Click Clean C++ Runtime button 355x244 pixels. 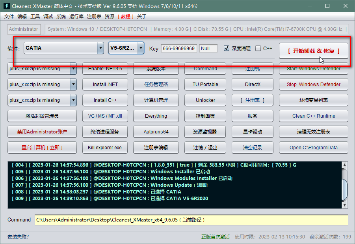(x=314, y=116)
